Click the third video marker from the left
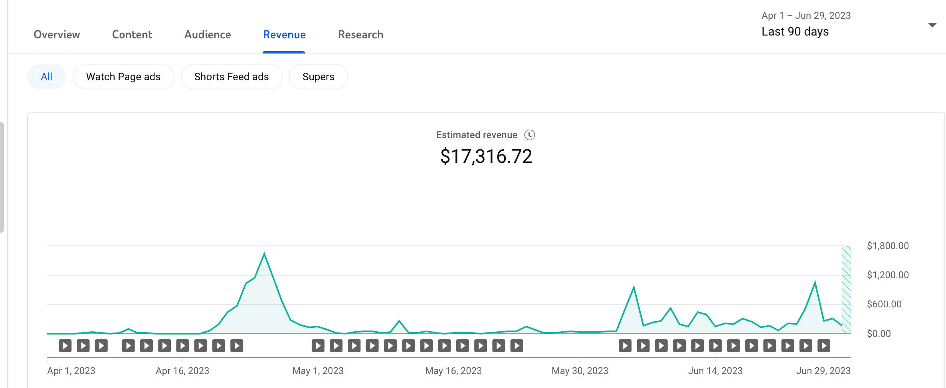 pyautogui.click(x=101, y=346)
